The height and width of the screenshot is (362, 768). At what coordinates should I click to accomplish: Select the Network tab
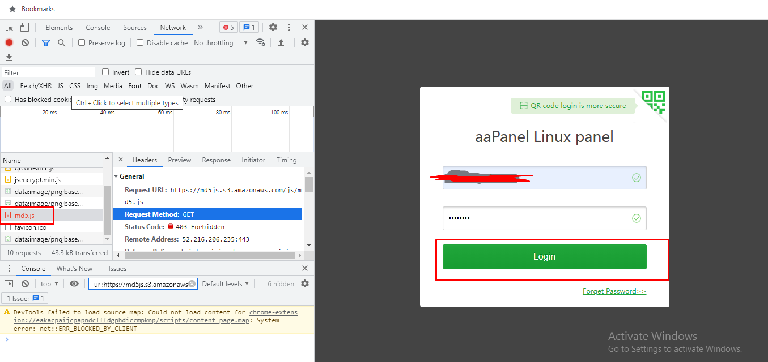[x=173, y=27]
